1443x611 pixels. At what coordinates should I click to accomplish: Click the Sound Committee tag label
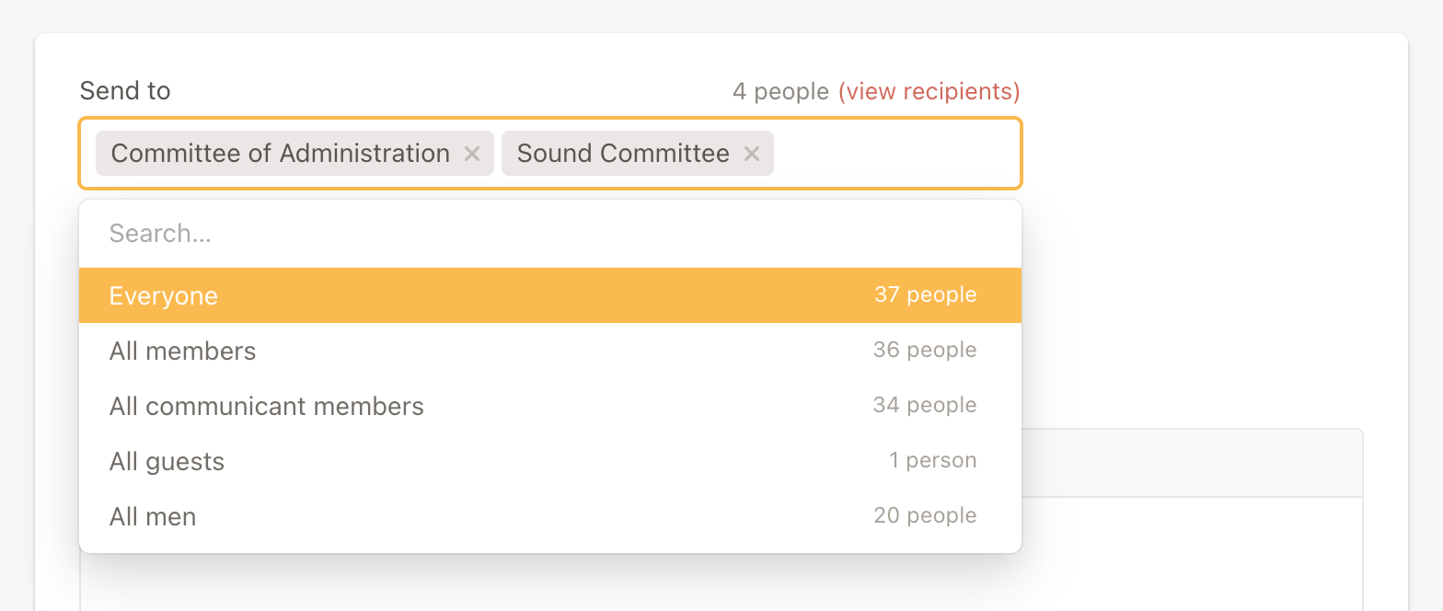tap(623, 154)
